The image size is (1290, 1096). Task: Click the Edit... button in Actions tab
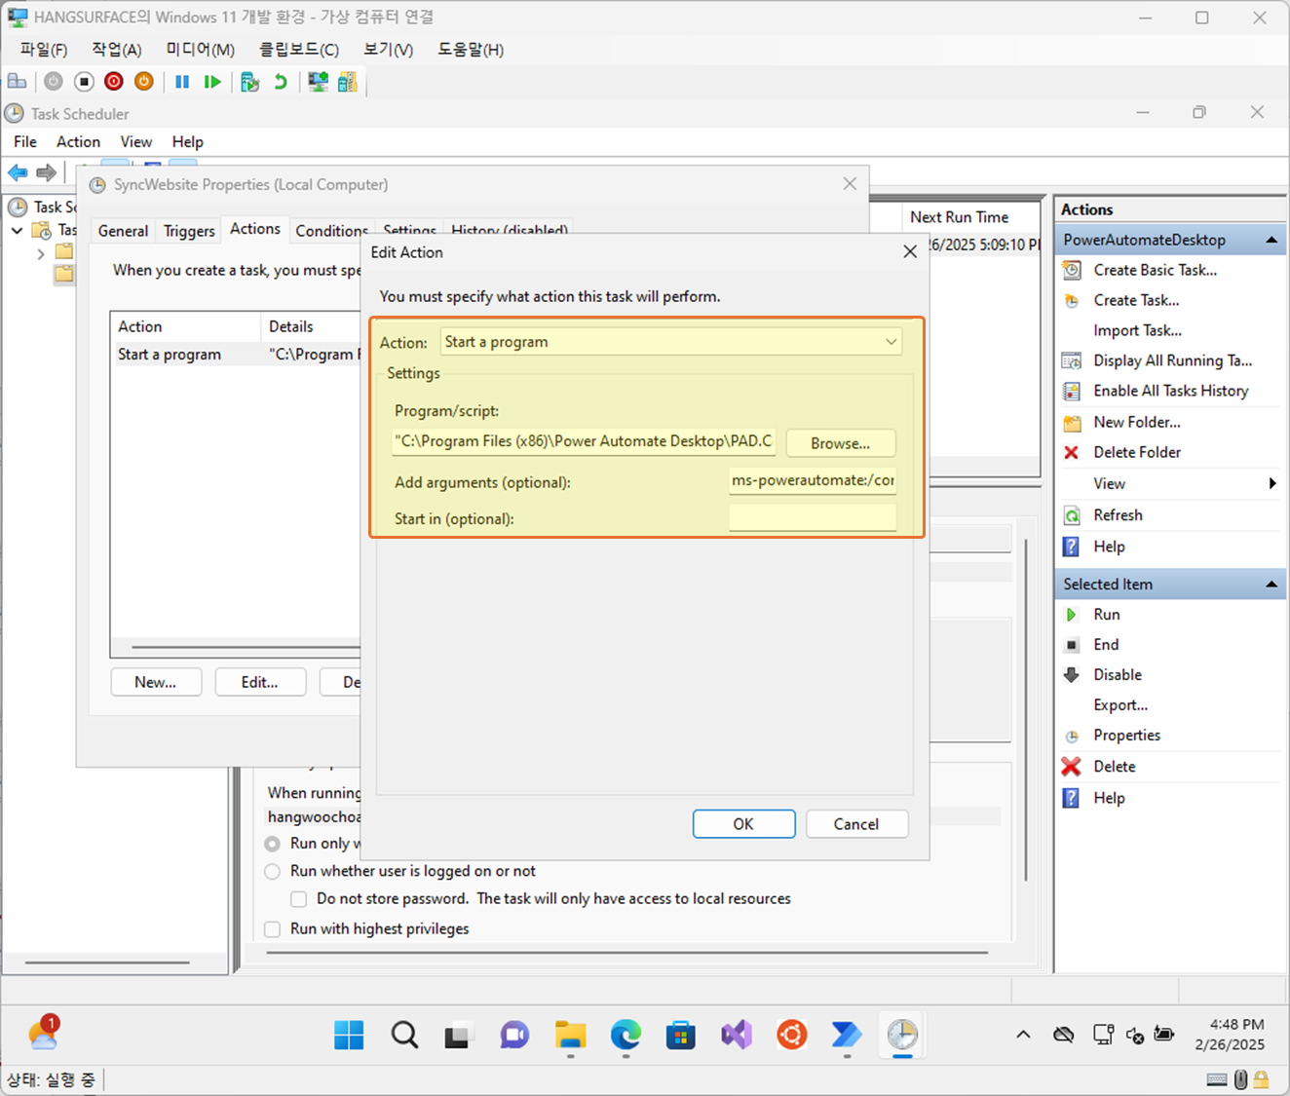pos(260,682)
